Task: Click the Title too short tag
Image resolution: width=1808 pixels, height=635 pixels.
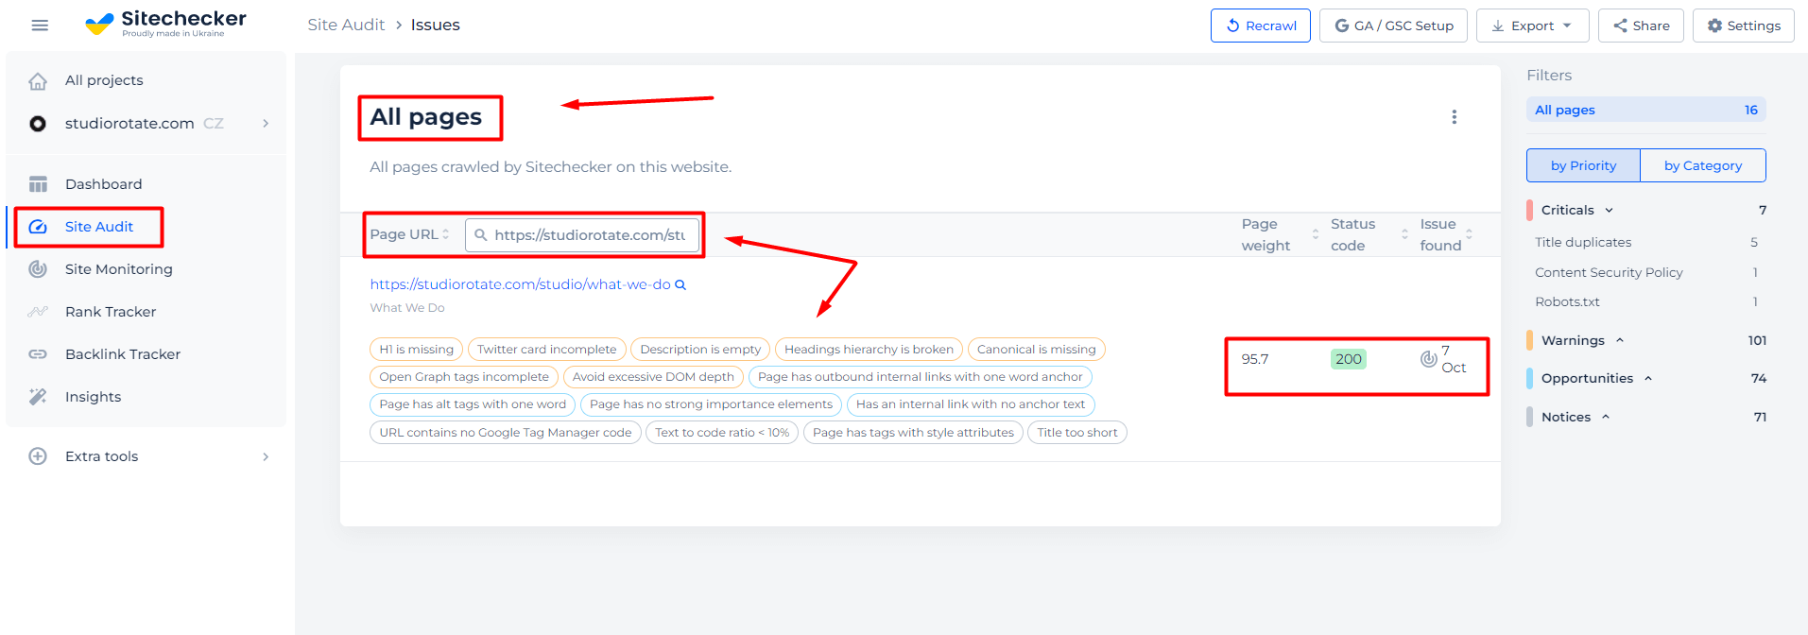Action: [1077, 433]
